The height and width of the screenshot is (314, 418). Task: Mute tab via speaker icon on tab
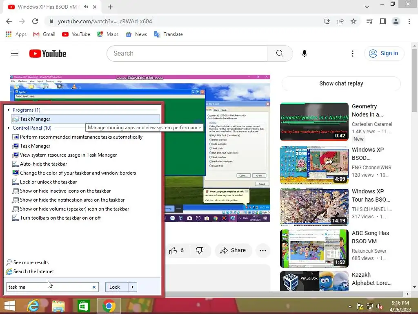click(x=86, y=7)
